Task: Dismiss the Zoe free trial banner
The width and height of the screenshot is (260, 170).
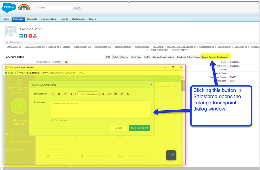Action: pyautogui.click(x=176, y=78)
